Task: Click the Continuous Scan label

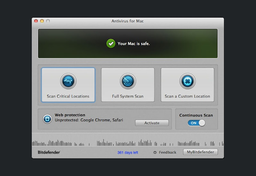Action: [196, 115]
